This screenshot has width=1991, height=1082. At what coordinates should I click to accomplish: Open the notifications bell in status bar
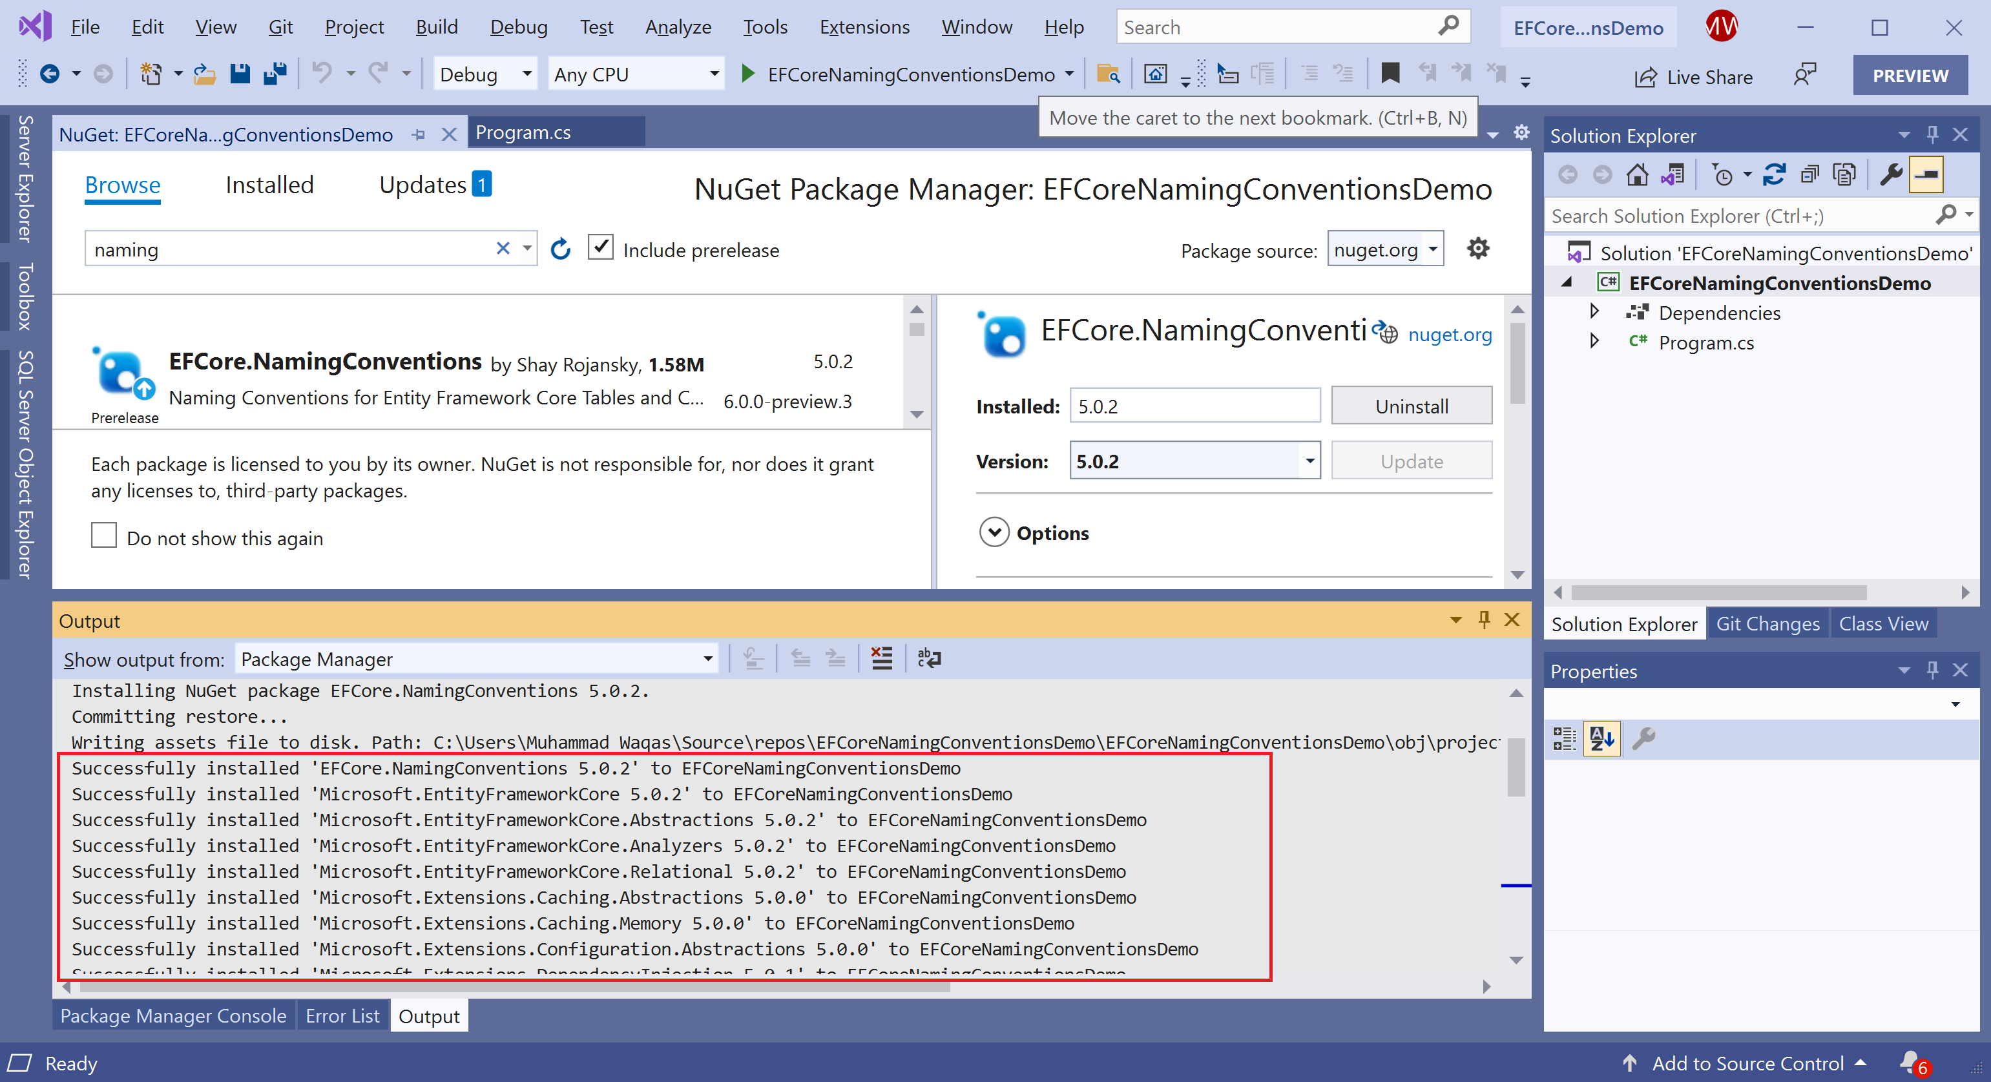point(1912,1062)
